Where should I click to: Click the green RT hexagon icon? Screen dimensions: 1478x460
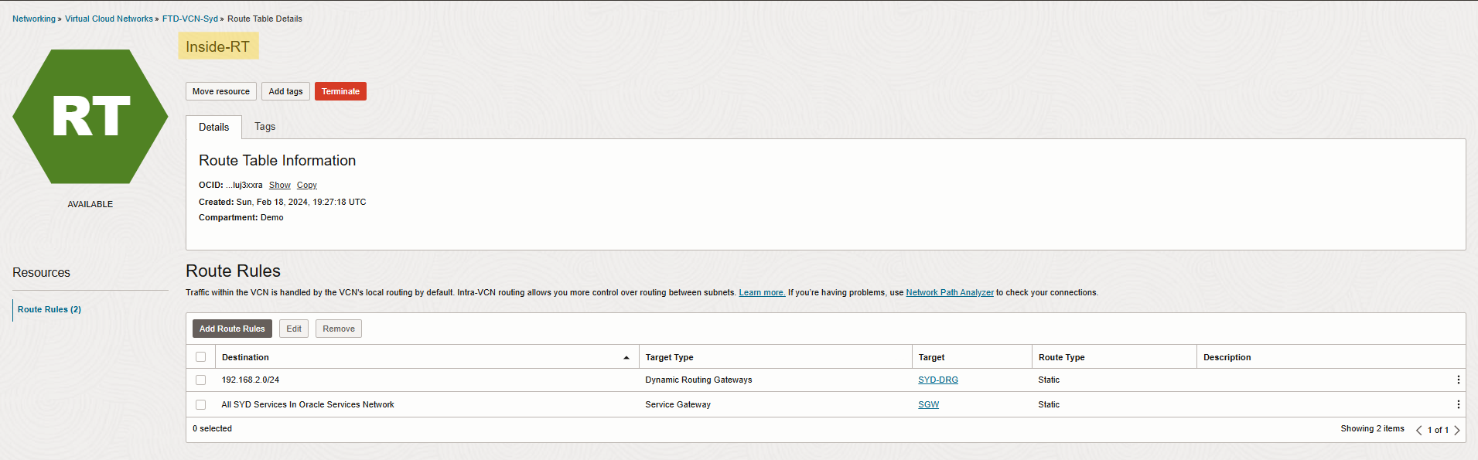tap(90, 117)
